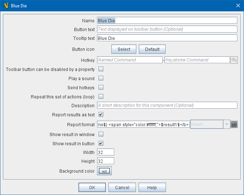Click the undo arrow next to Hotkey
244x195 pixels.
pyautogui.click(x=234, y=60)
